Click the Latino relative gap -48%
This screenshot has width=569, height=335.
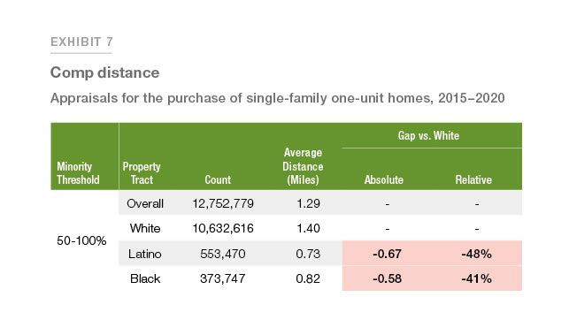(476, 254)
